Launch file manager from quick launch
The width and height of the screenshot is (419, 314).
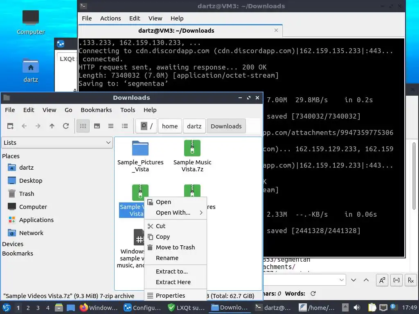click(x=59, y=308)
